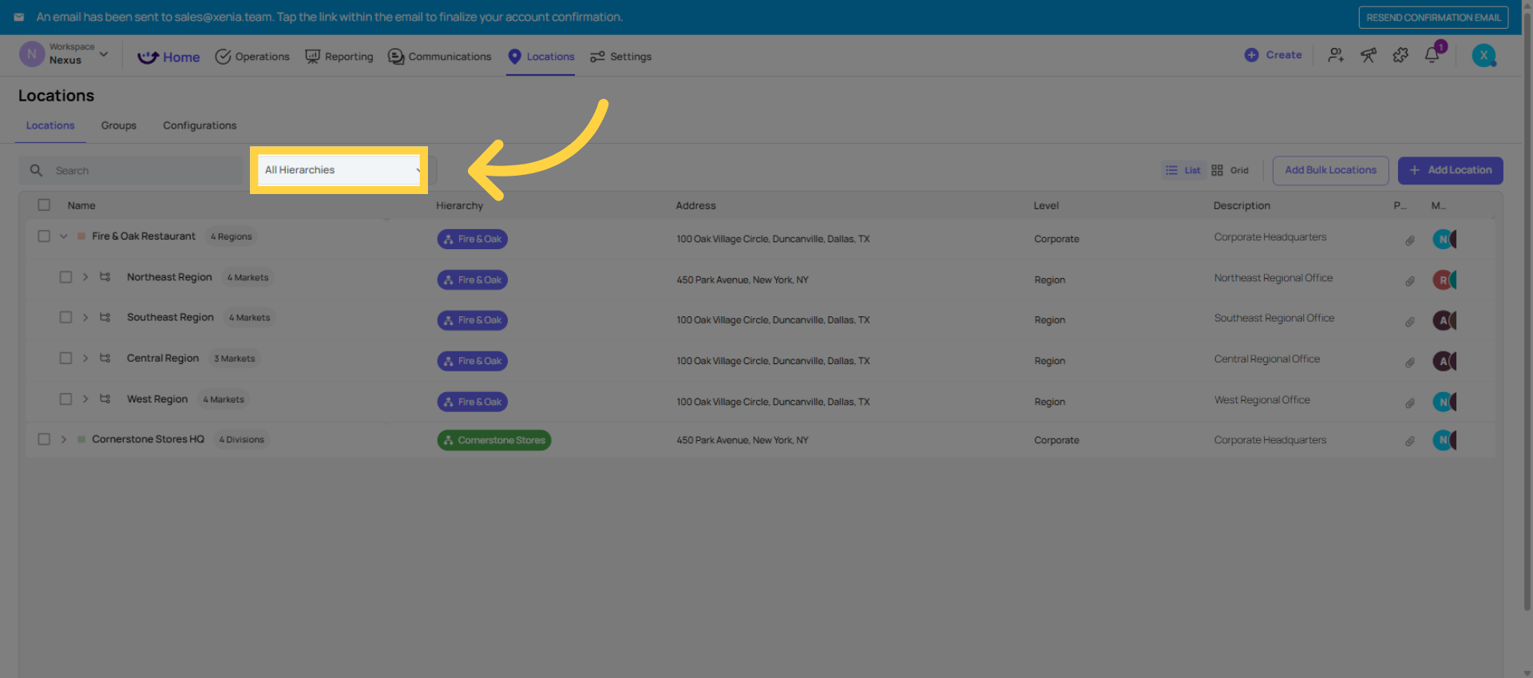Select the Cornerstone Stores HQ checkbox
Image resolution: width=1533 pixels, height=678 pixels.
point(44,439)
